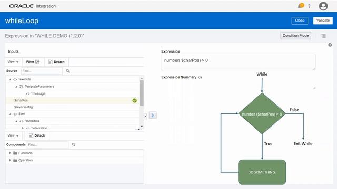Collapse the $self node
The width and height of the screenshot is (337, 189).
tap(10, 114)
